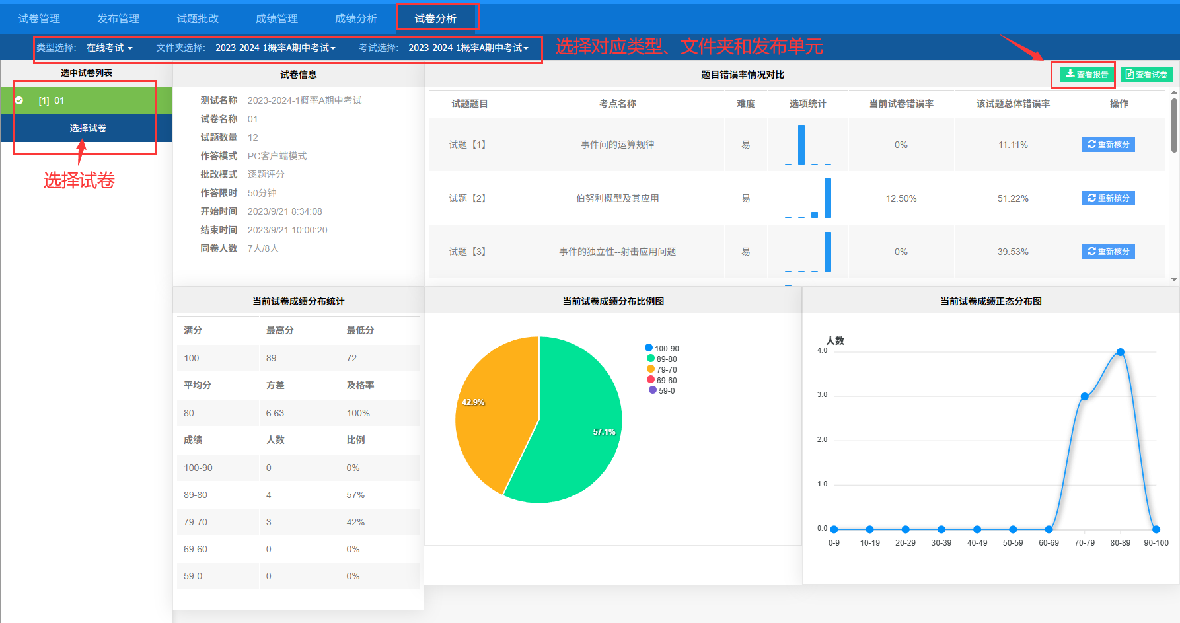
Task: Click the 查看报告 download button
Action: pos(1087,75)
